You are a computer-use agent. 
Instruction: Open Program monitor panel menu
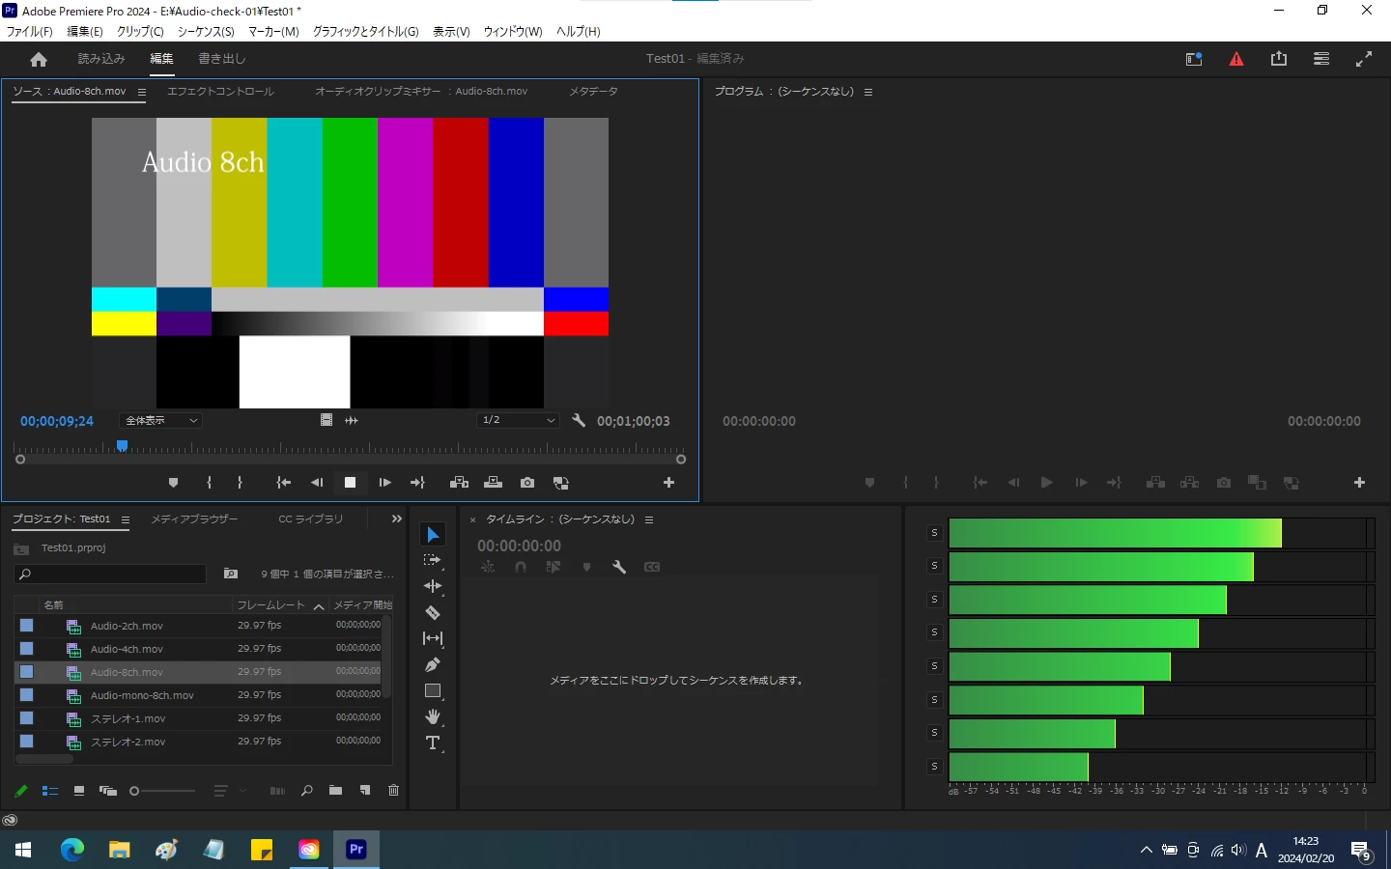pyautogui.click(x=868, y=93)
